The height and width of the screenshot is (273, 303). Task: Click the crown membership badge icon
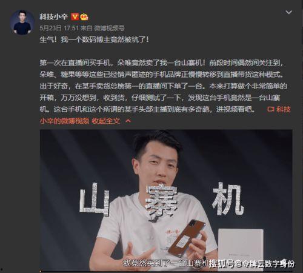84,17
